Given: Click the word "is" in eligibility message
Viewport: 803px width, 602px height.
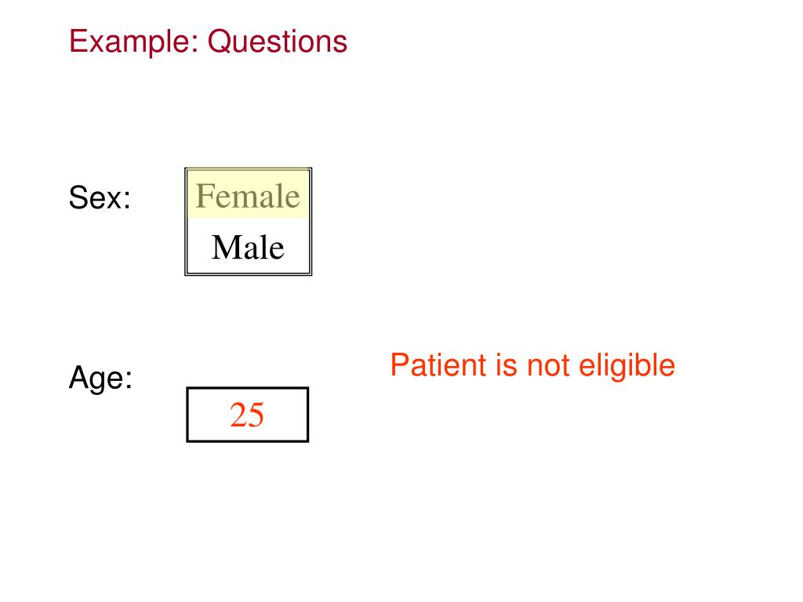Looking at the screenshot, I should click(506, 365).
